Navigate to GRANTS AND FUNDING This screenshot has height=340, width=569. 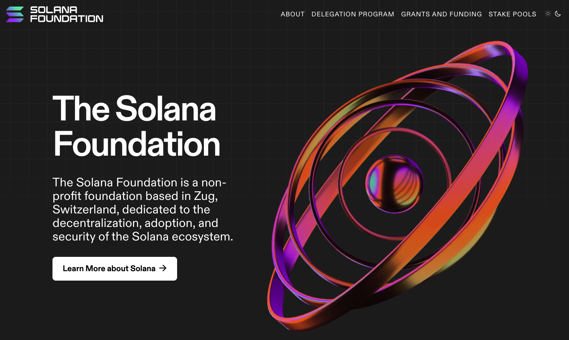[441, 14]
